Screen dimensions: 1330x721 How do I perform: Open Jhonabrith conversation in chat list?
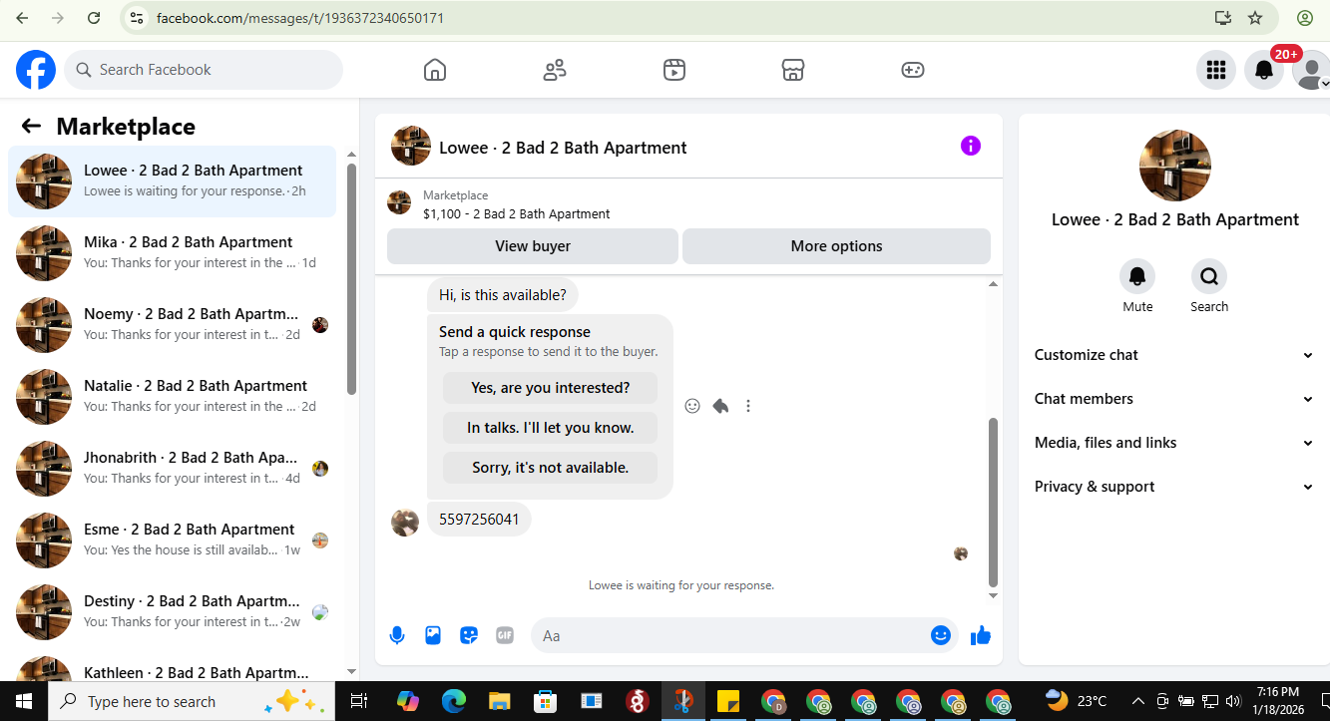click(172, 469)
